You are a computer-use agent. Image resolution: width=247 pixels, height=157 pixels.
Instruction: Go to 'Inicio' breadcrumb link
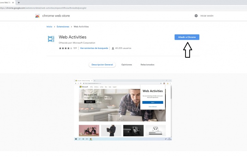[x=49, y=26]
